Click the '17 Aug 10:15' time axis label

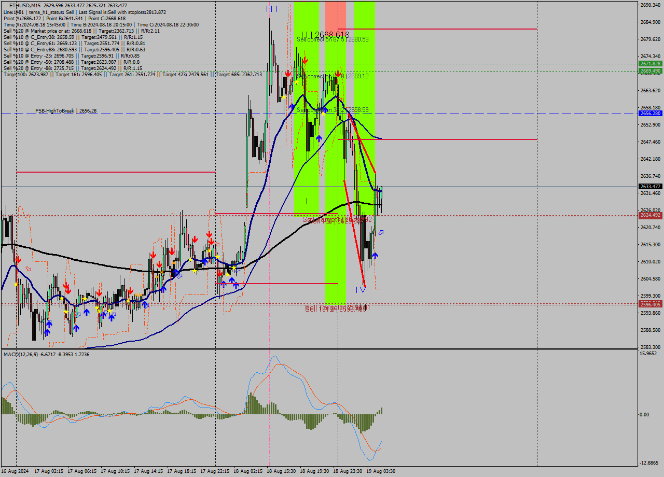tap(115, 471)
